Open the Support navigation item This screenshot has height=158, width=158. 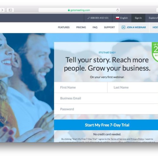click(109, 27)
